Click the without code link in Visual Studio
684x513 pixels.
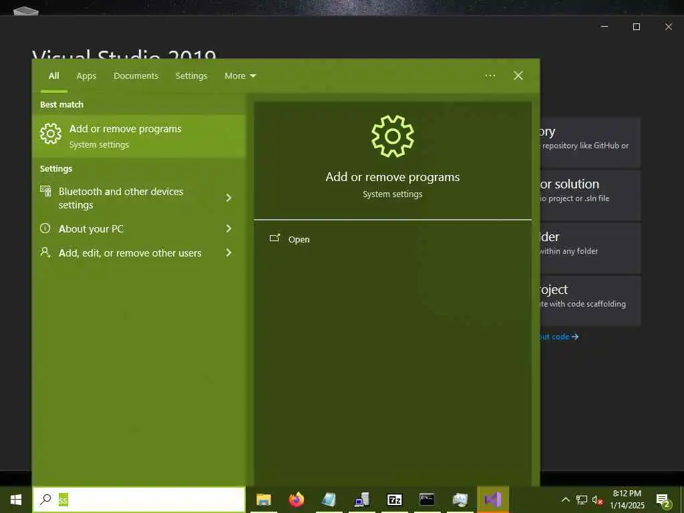(559, 337)
